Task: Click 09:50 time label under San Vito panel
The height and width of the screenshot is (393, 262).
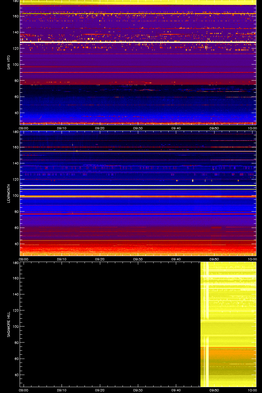Action: click(x=214, y=128)
